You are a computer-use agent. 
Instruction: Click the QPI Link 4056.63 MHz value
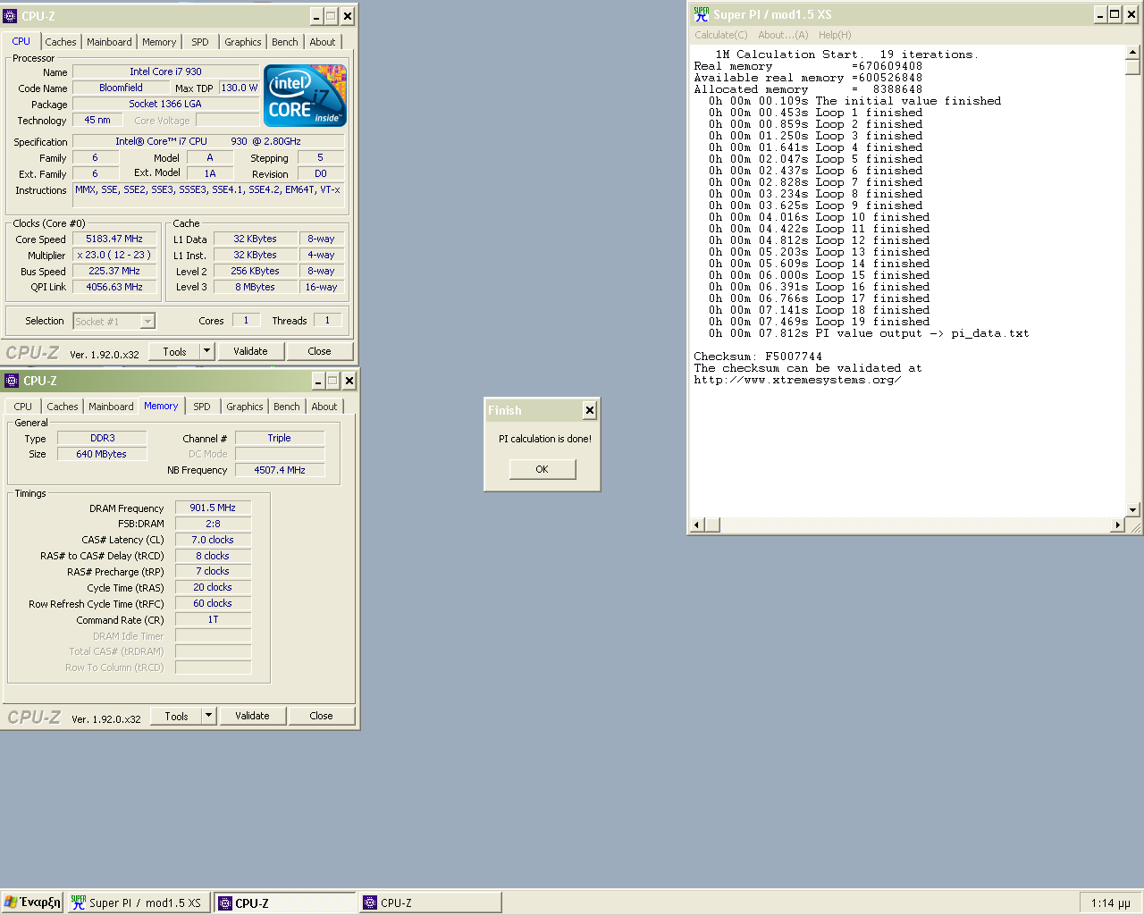tap(114, 288)
